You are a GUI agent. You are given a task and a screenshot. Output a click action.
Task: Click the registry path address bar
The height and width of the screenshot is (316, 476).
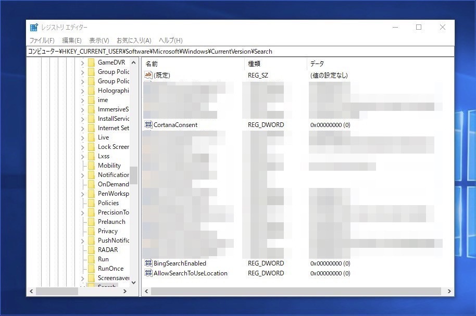click(240, 52)
